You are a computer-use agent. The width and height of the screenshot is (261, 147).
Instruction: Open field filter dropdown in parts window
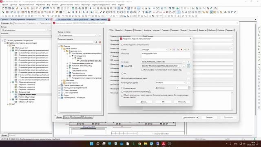tap(77, 35)
